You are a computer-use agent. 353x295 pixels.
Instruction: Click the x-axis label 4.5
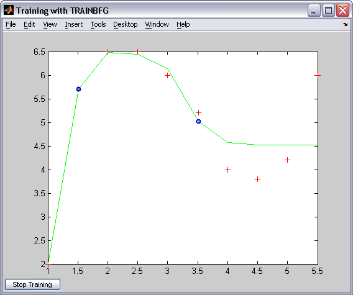(257, 271)
